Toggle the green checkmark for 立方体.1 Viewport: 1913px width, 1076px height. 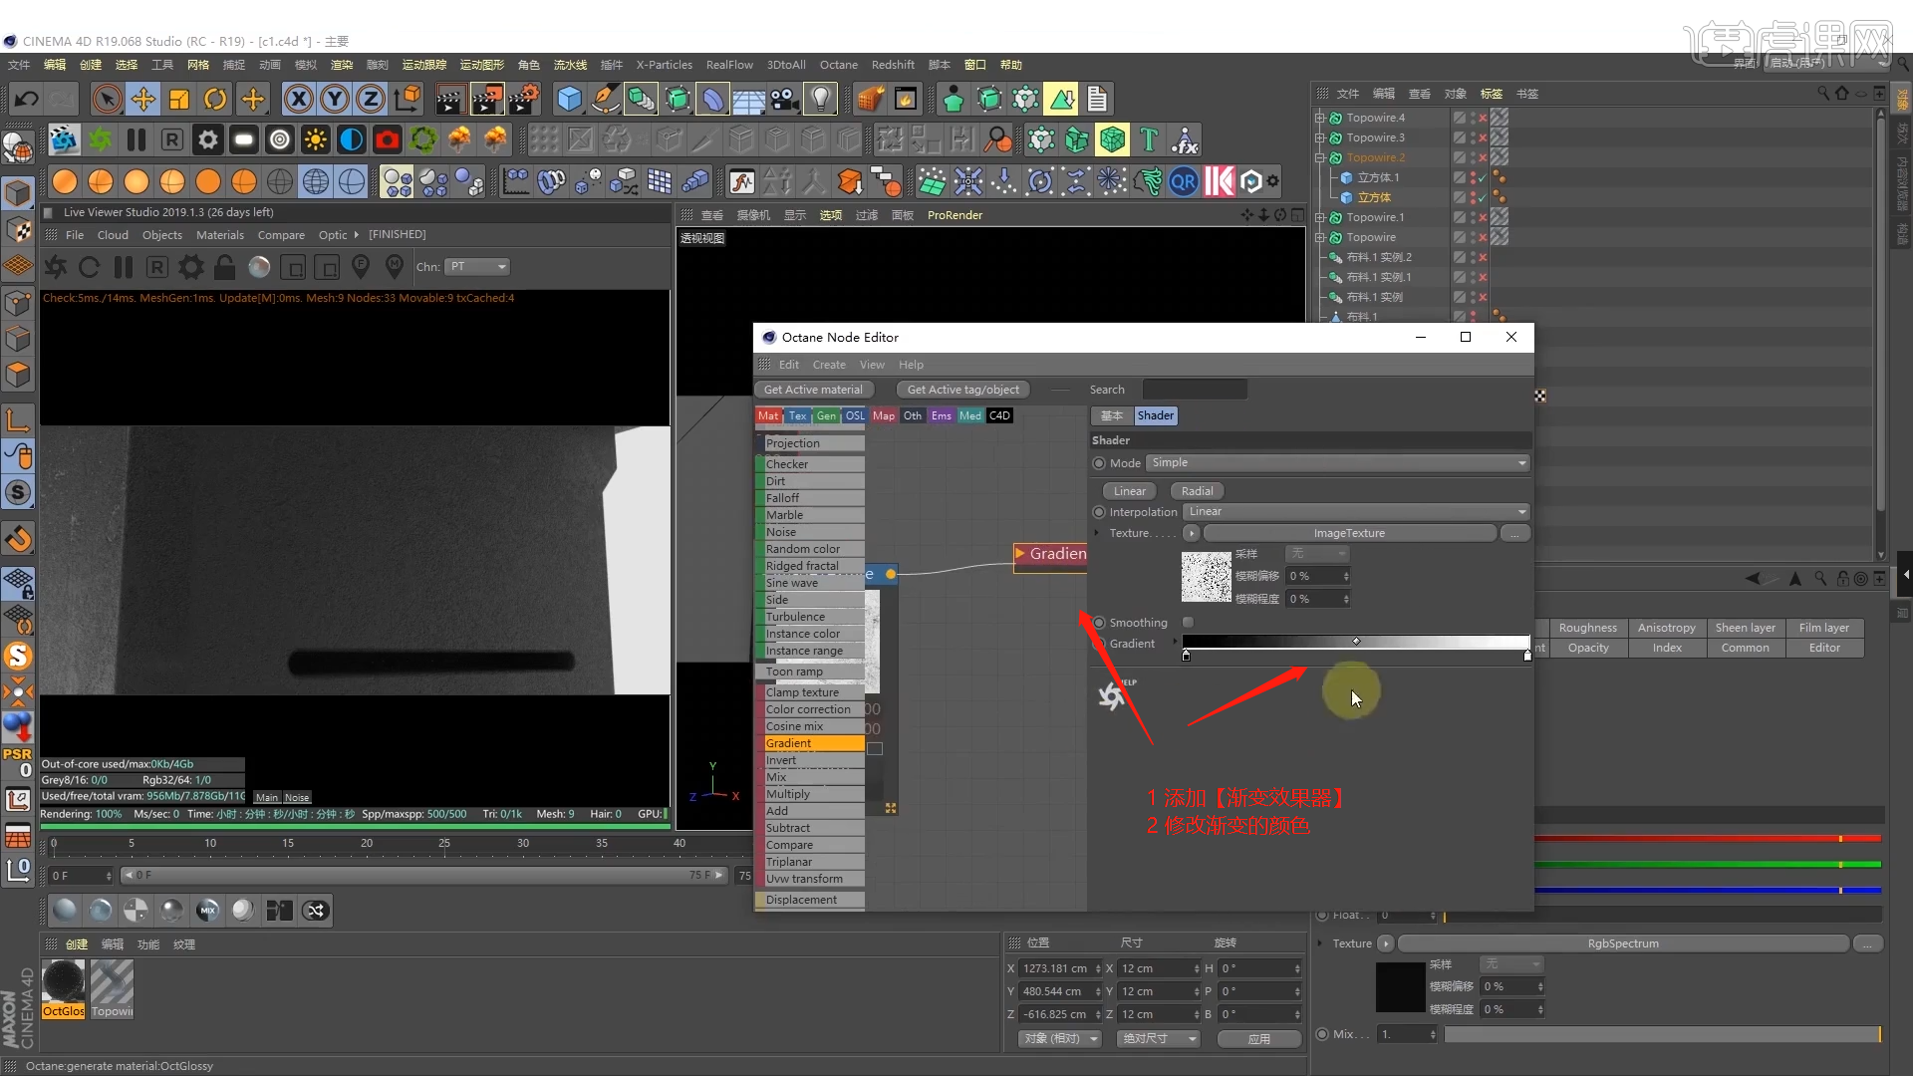pyautogui.click(x=1483, y=177)
